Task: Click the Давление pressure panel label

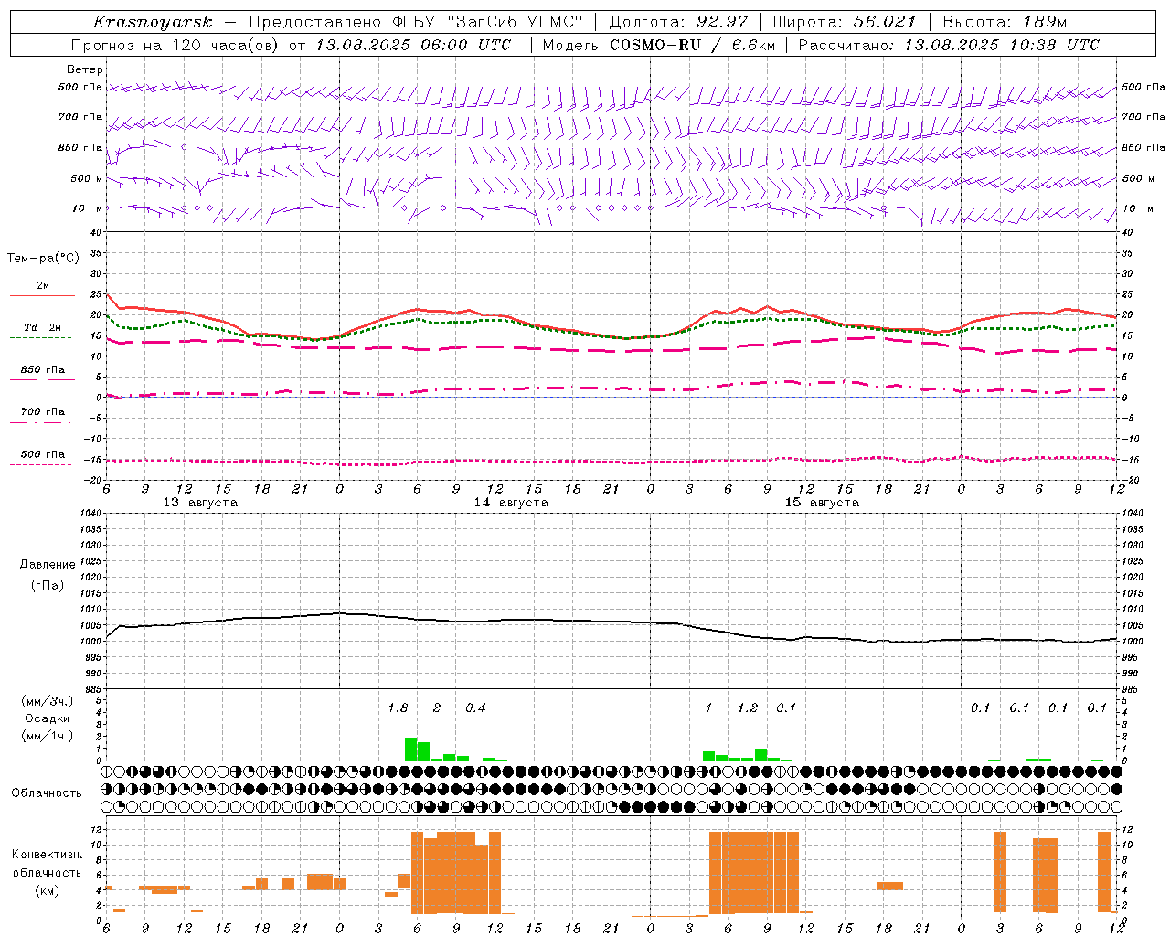Action: (x=48, y=565)
